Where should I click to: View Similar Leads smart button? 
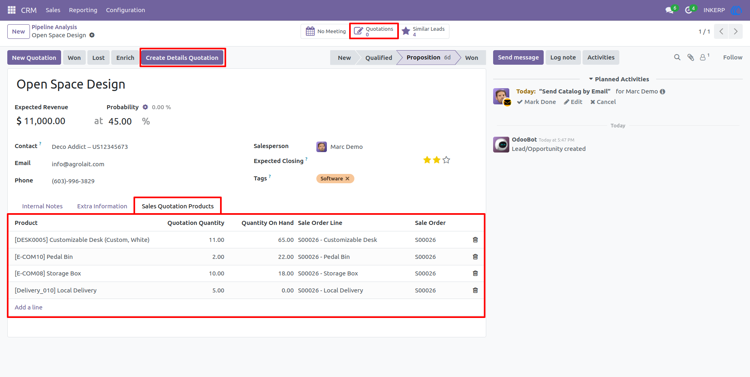424,31
